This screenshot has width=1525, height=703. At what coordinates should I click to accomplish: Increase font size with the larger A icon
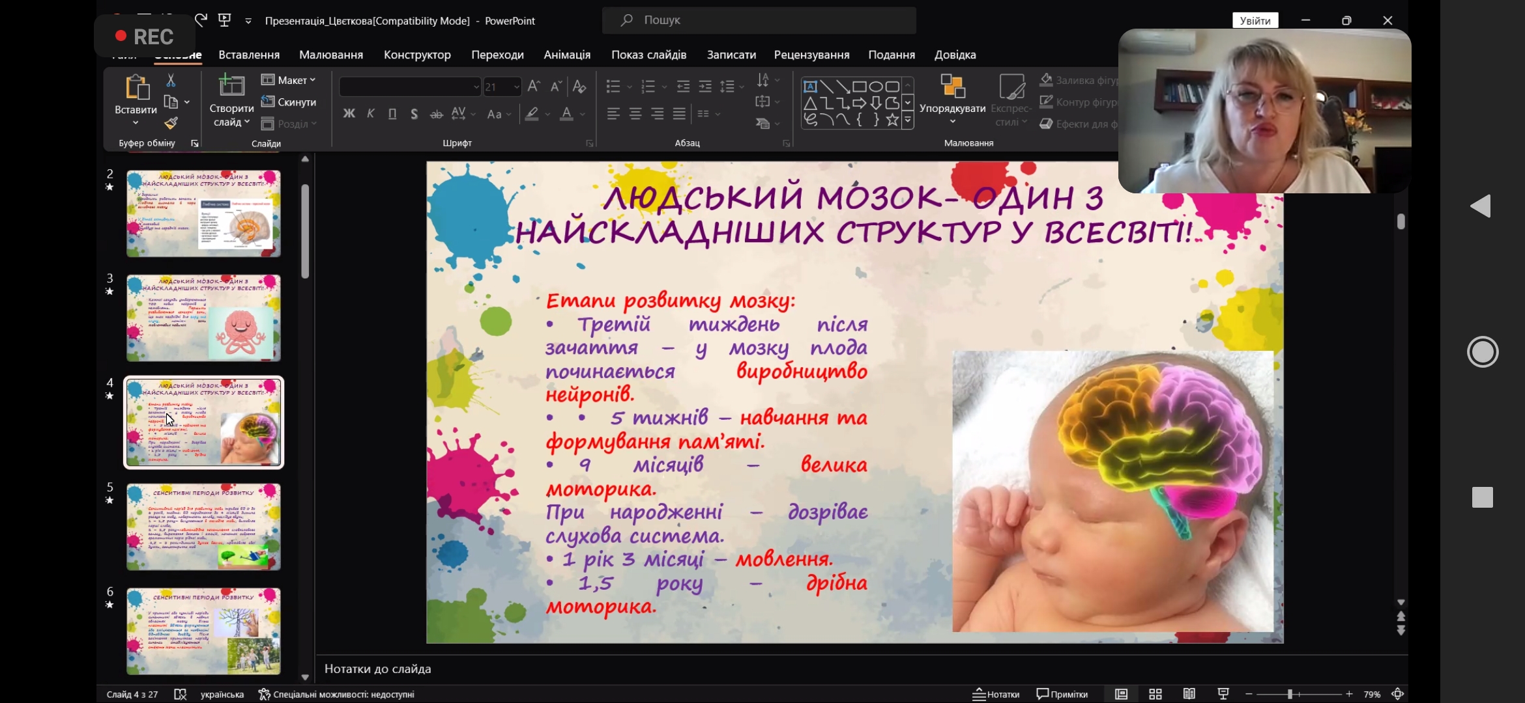(534, 86)
